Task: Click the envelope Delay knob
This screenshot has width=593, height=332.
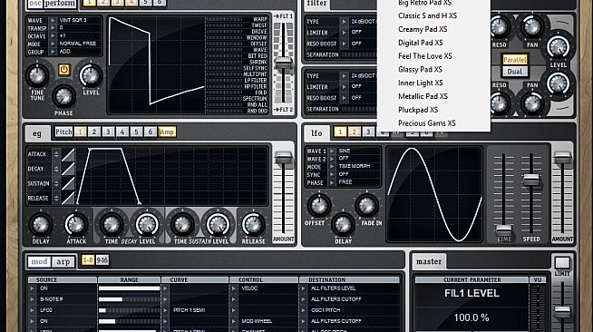Action: point(41,224)
